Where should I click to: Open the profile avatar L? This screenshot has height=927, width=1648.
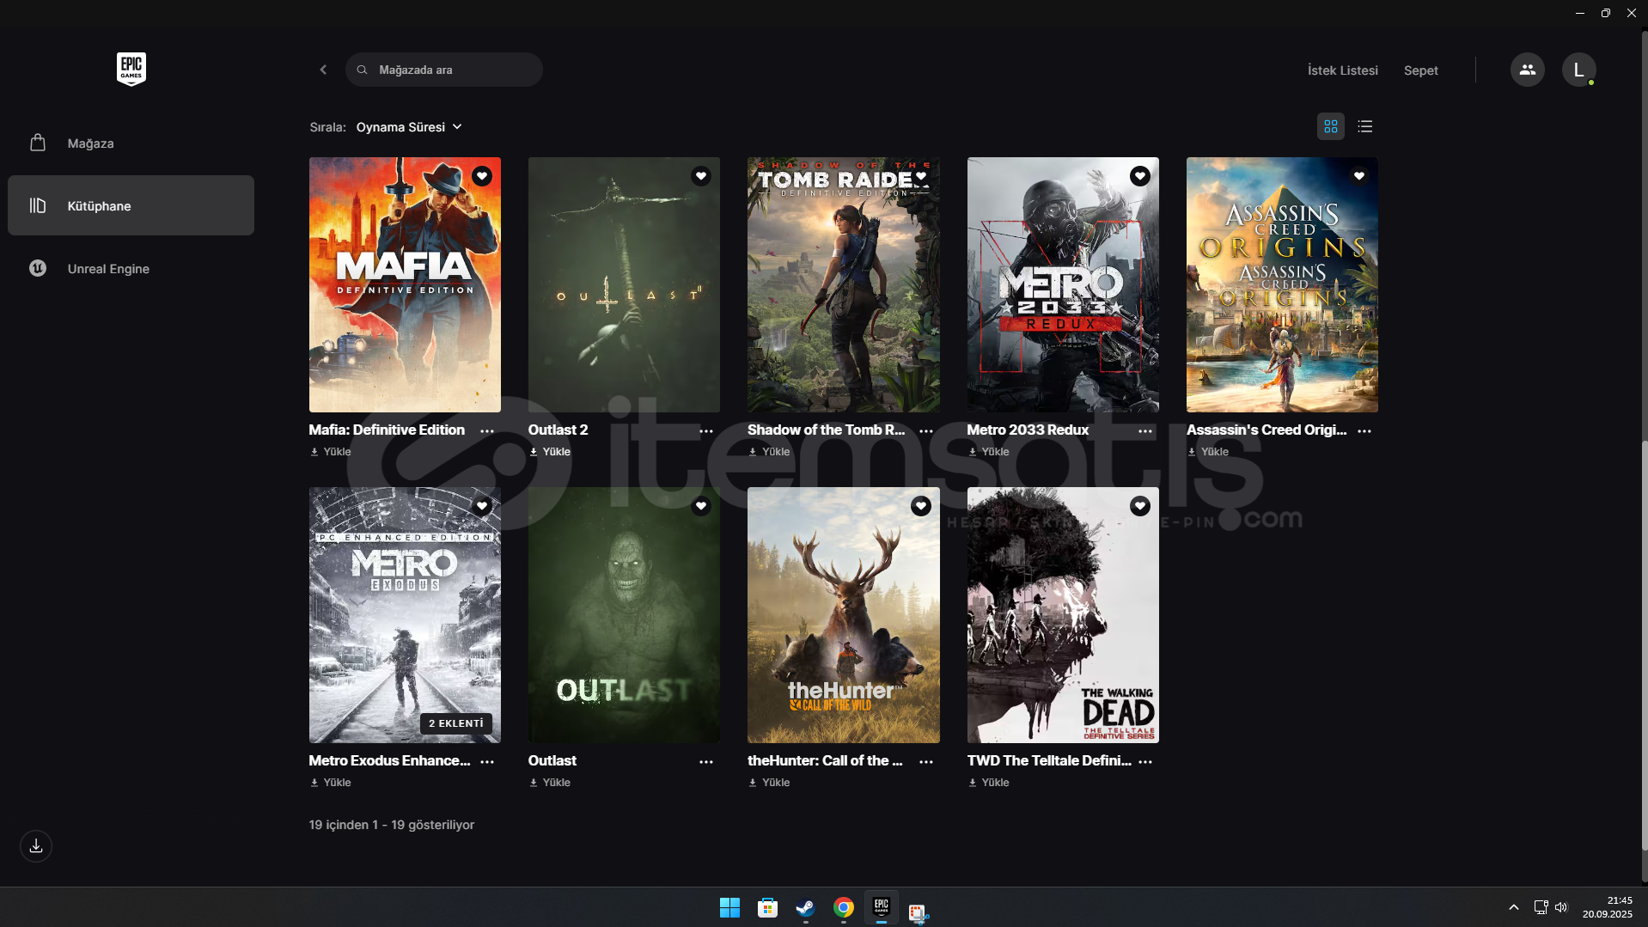(x=1578, y=70)
